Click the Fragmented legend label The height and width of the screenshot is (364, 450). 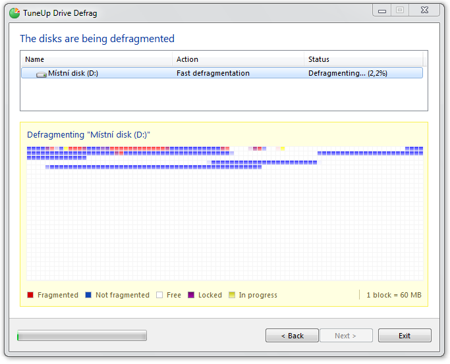(x=58, y=295)
